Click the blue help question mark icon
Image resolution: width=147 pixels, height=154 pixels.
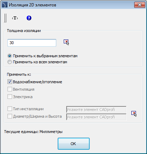coord(29,18)
